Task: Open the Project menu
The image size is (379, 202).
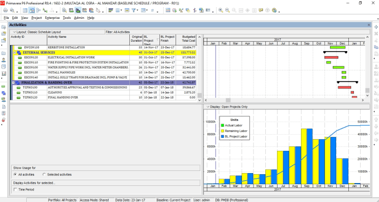Action: [36, 18]
